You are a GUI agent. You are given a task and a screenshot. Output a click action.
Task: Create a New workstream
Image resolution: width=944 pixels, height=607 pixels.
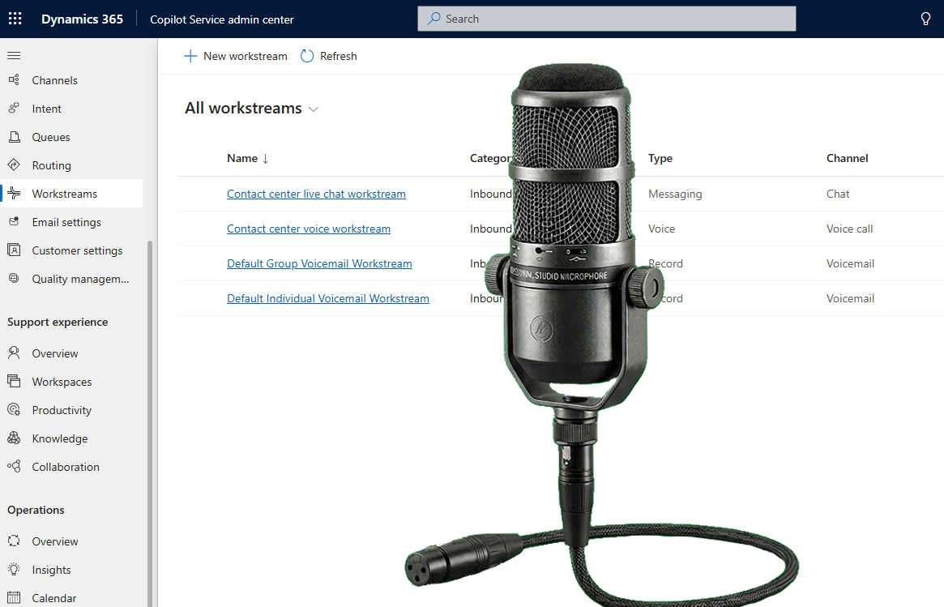236,56
